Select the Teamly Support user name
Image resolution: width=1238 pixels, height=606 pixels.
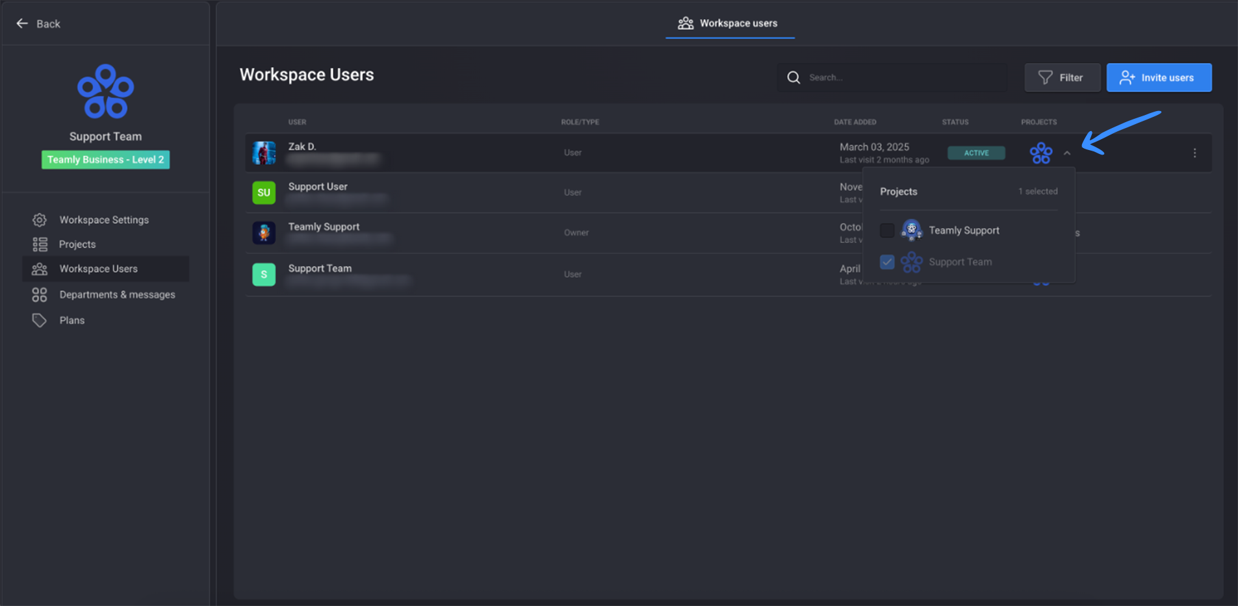pos(324,227)
